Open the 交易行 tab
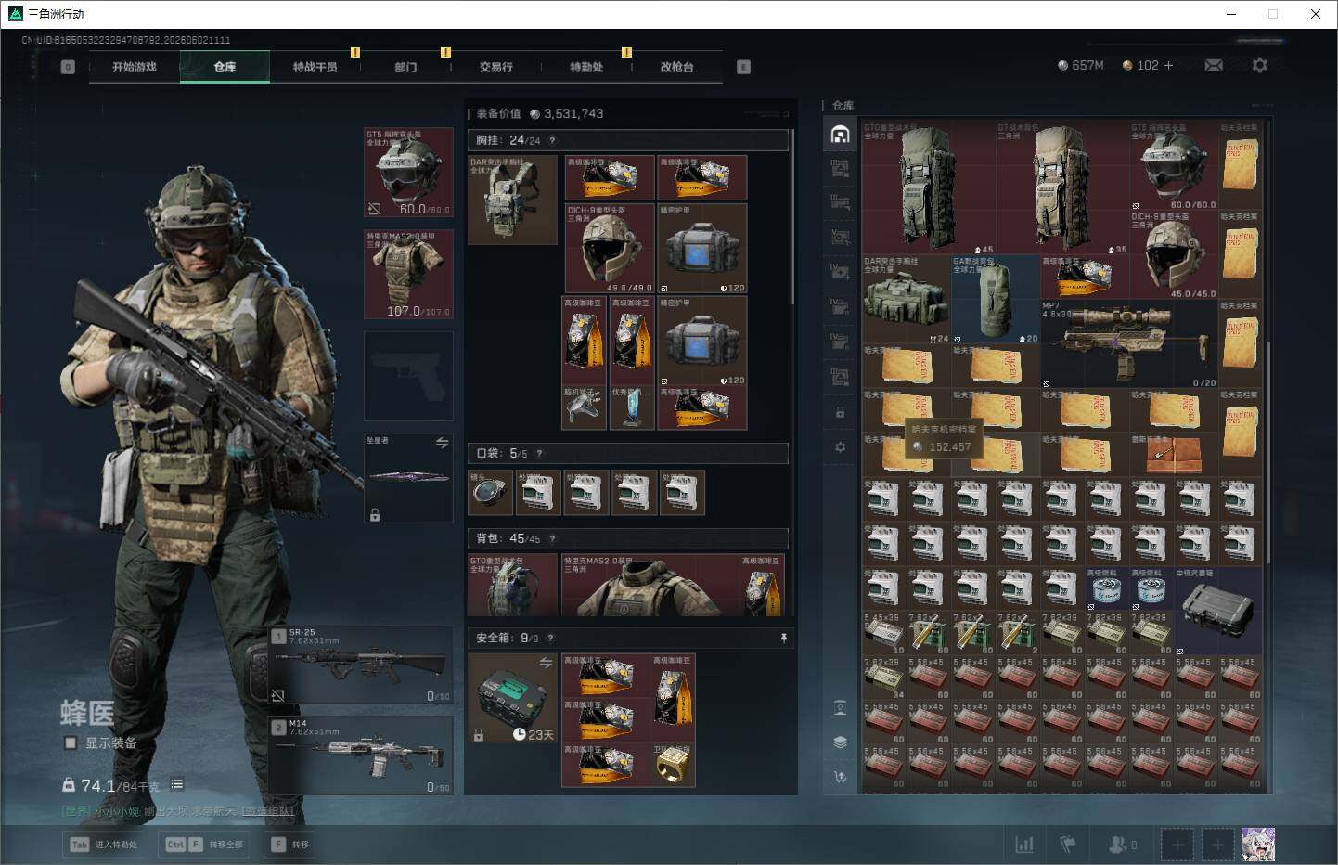 coord(496,67)
